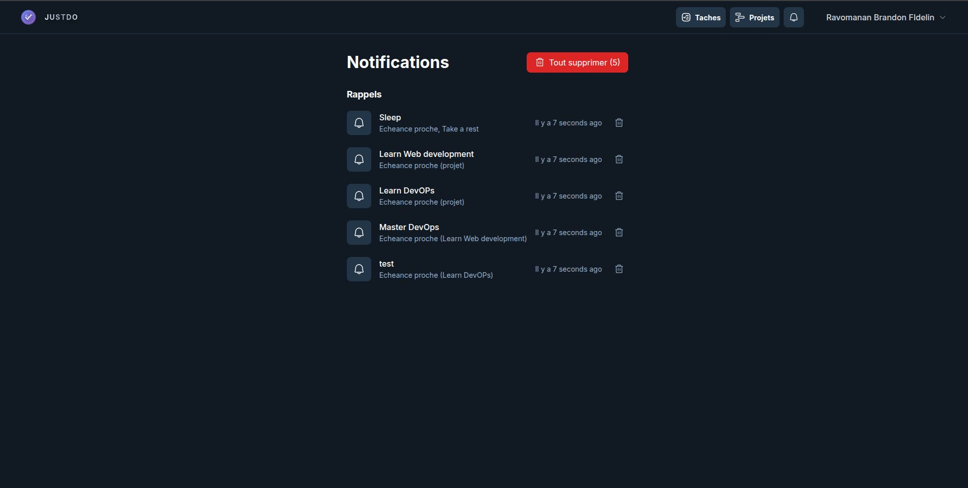Open the Projets page
968x488 pixels.
[x=754, y=17]
